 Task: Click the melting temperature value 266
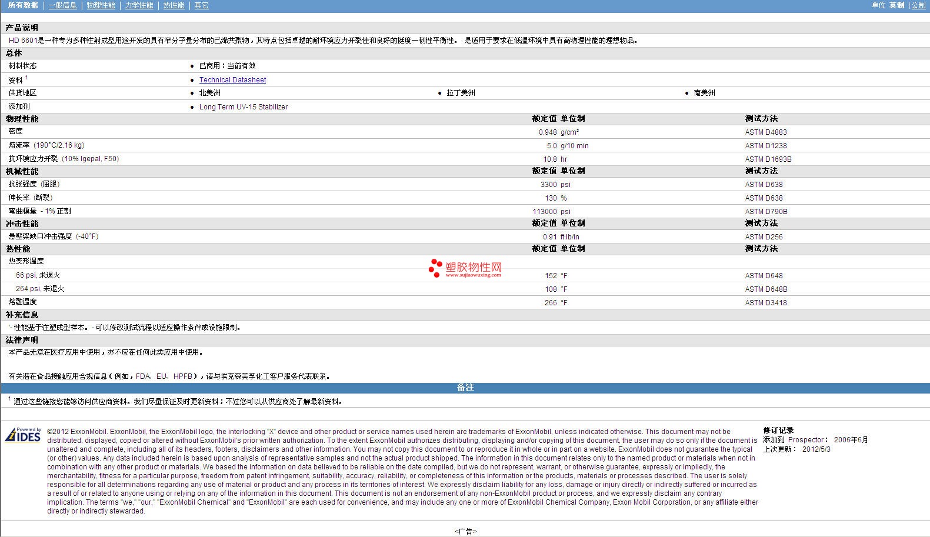tap(551, 303)
